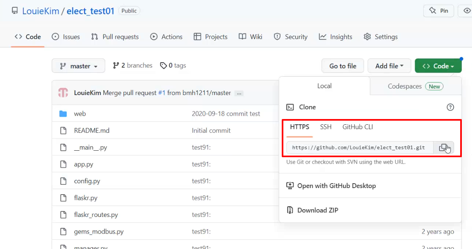Viewport: 472px width, 249px height.
Task: Open the Code tab
Action: [28, 37]
